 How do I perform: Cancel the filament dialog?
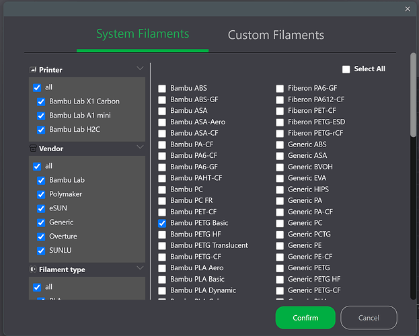coord(369,318)
